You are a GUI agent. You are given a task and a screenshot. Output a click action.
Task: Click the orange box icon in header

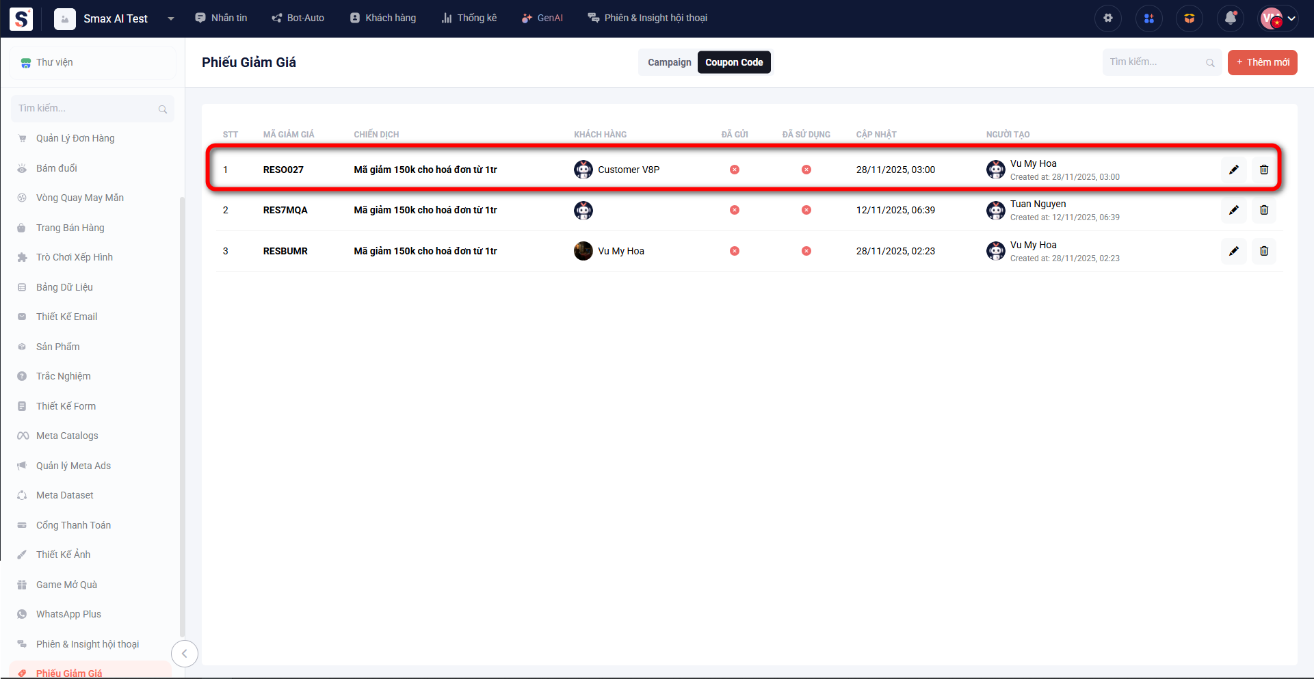tap(1190, 18)
